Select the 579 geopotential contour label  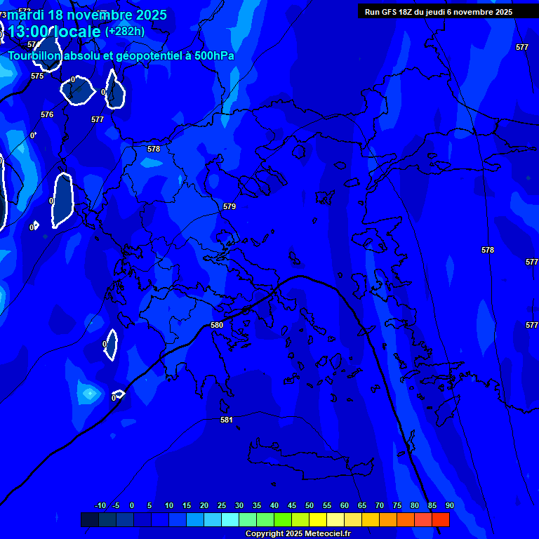coord(229,207)
